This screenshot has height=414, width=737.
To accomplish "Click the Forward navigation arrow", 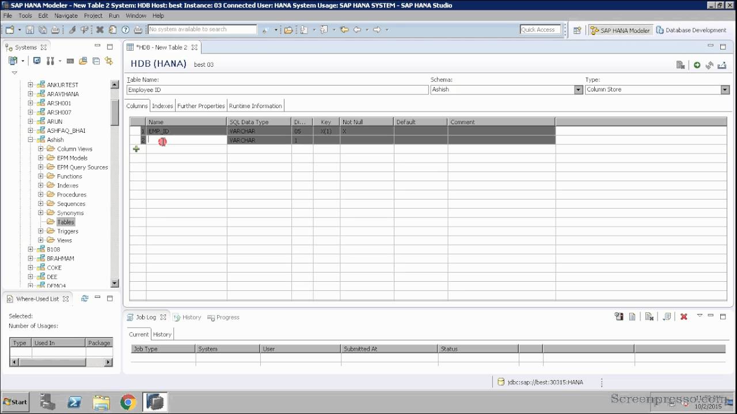I will (x=377, y=29).
